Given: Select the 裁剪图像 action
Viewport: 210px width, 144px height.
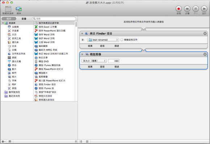Looking at the screenshot, I should click(43, 77).
